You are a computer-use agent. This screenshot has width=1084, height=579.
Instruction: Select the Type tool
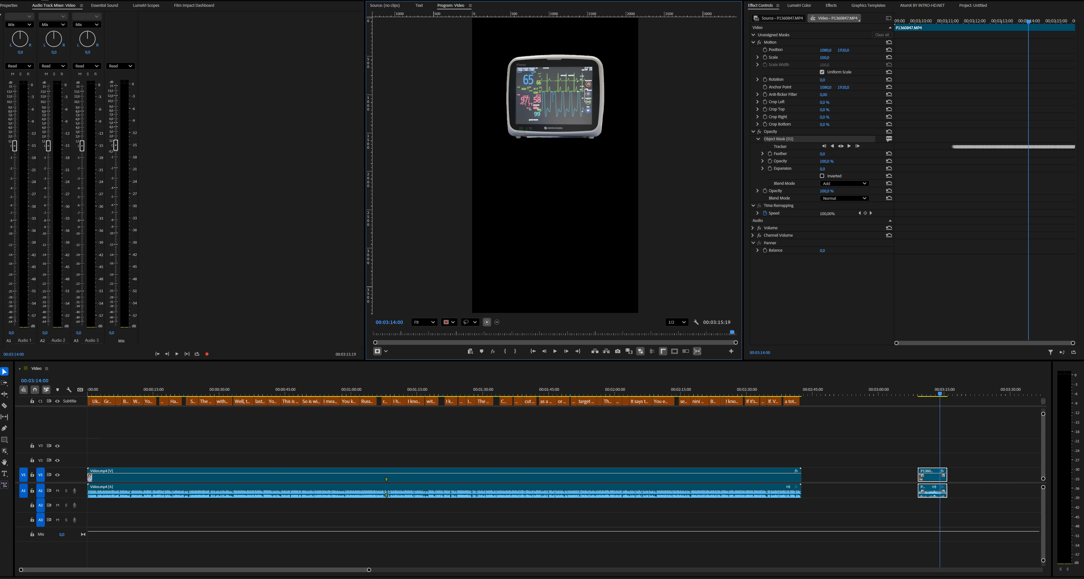tap(5, 474)
